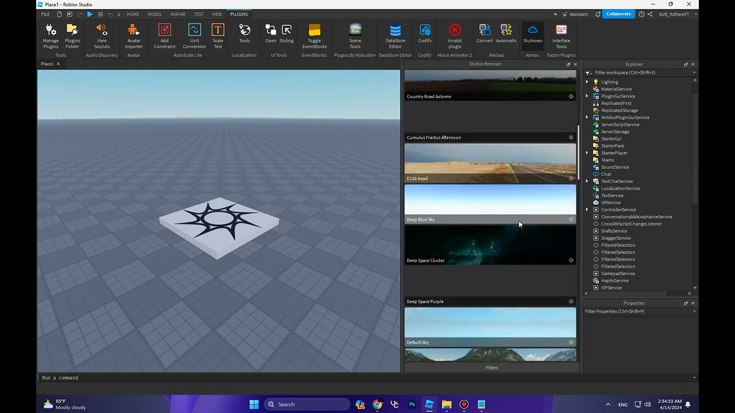This screenshot has height=413, width=735.
Task: Run the Unit Conversion tool
Action: 195,36
